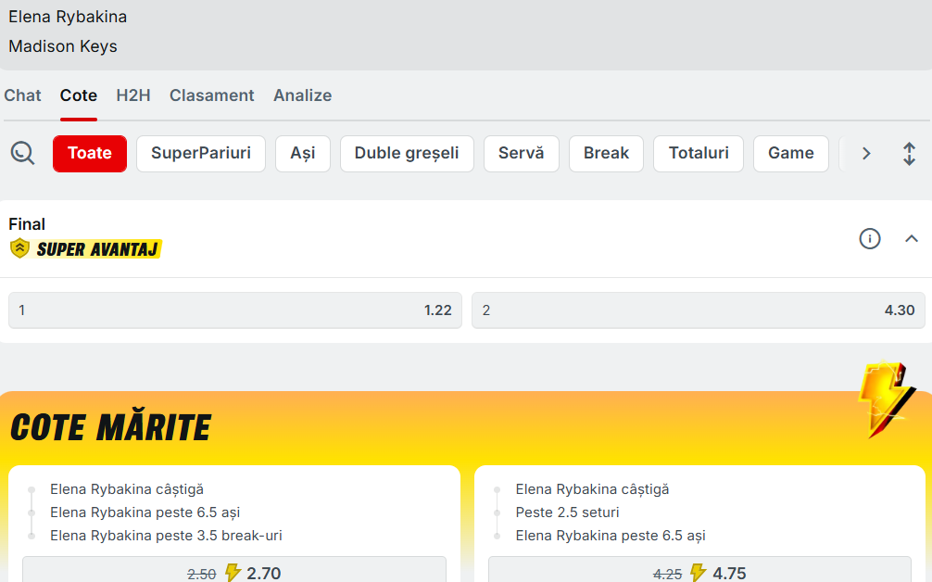Bet on player 1 at 1.22
Image resolution: width=932 pixels, height=582 pixels.
click(235, 310)
